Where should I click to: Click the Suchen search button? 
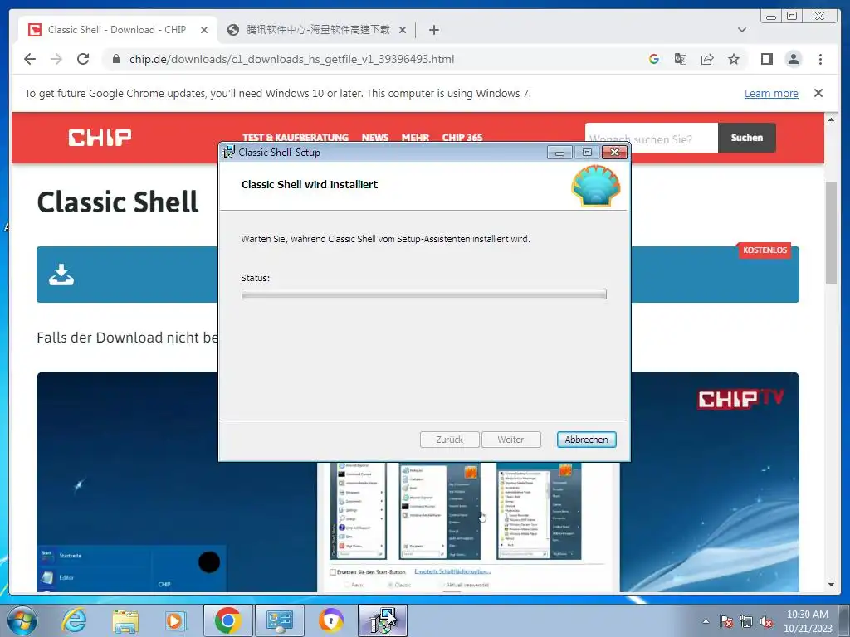coord(746,138)
